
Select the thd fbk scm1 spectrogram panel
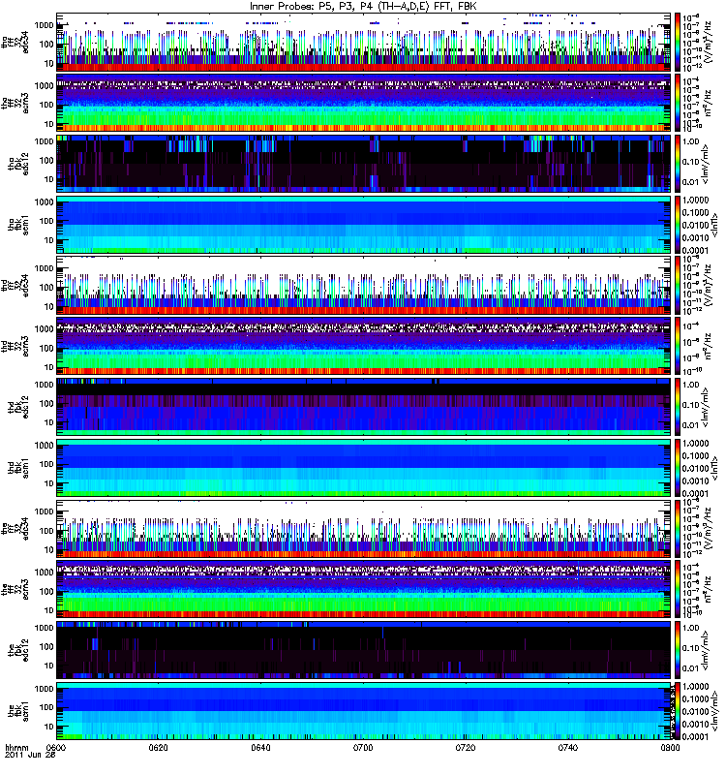tap(364, 467)
